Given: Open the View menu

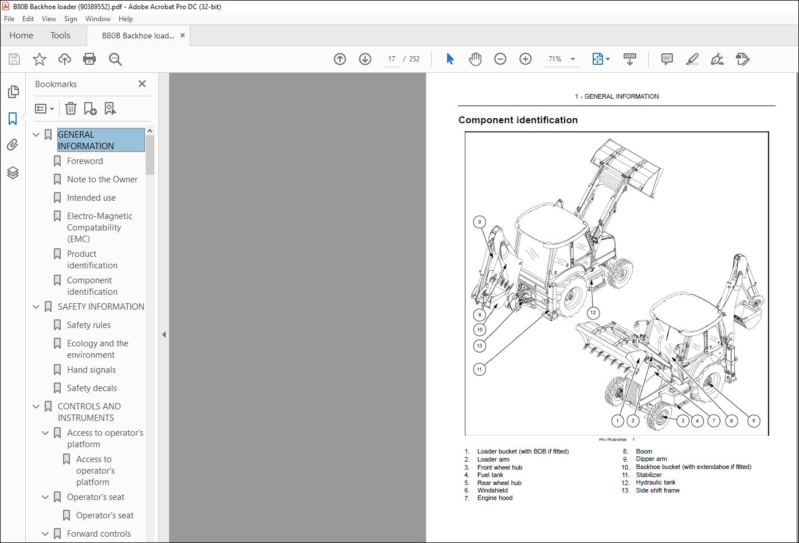Looking at the screenshot, I should (x=49, y=19).
